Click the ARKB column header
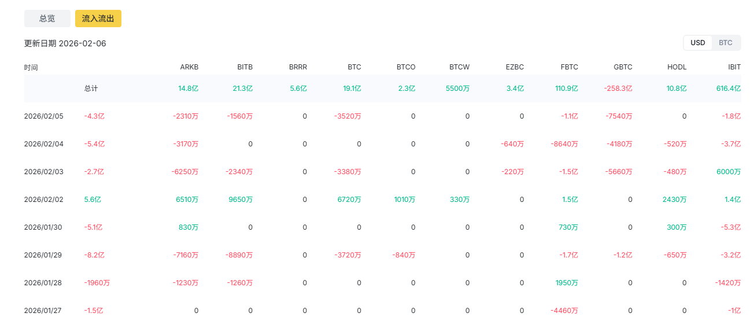Screen dimensions: 754x324 [189, 67]
